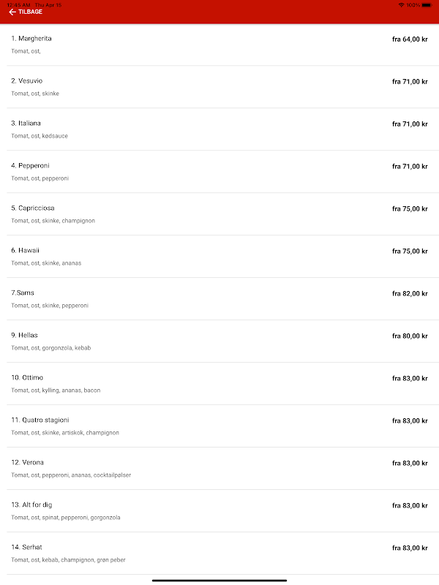Select 4. Pepperoni from list
Viewport: 439px width, 585px height.
(x=30, y=165)
